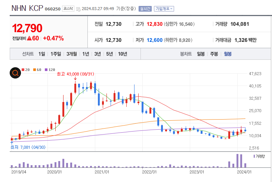
Task: Open the 기업개요 dropdown
Action: pyautogui.click(x=164, y=9)
